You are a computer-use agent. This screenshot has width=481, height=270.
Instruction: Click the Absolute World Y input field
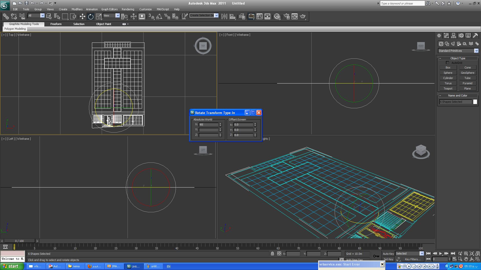tap(208, 130)
